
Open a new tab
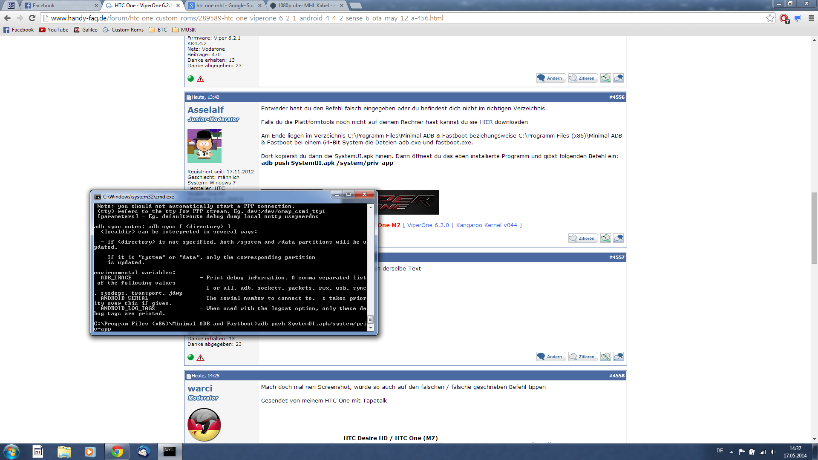(x=355, y=6)
